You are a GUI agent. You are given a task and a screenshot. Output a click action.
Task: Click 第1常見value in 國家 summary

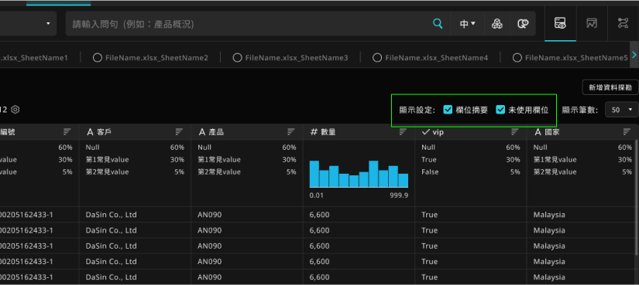555,159
